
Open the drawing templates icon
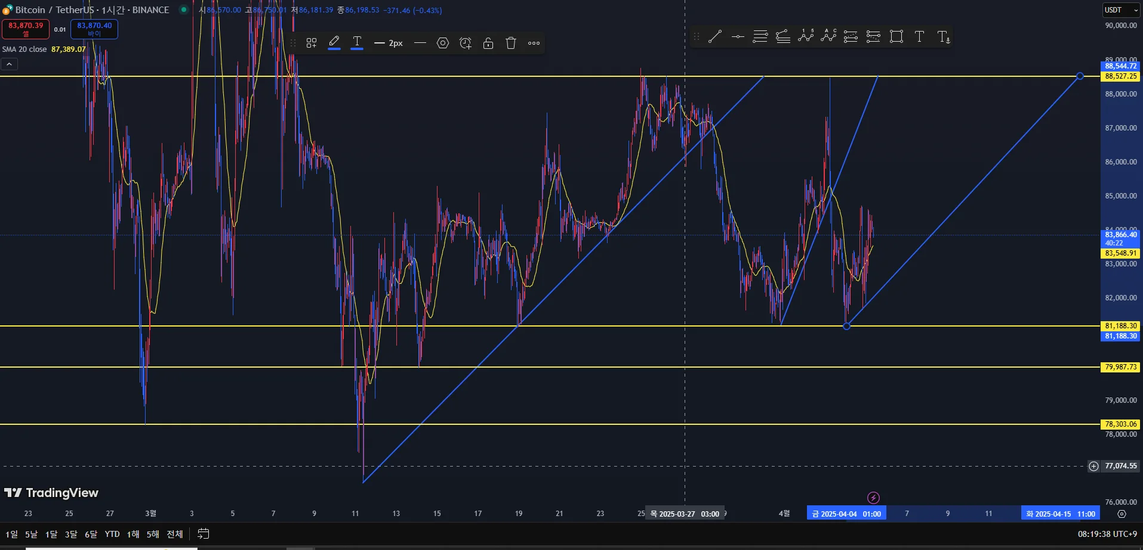click(312, 43)
